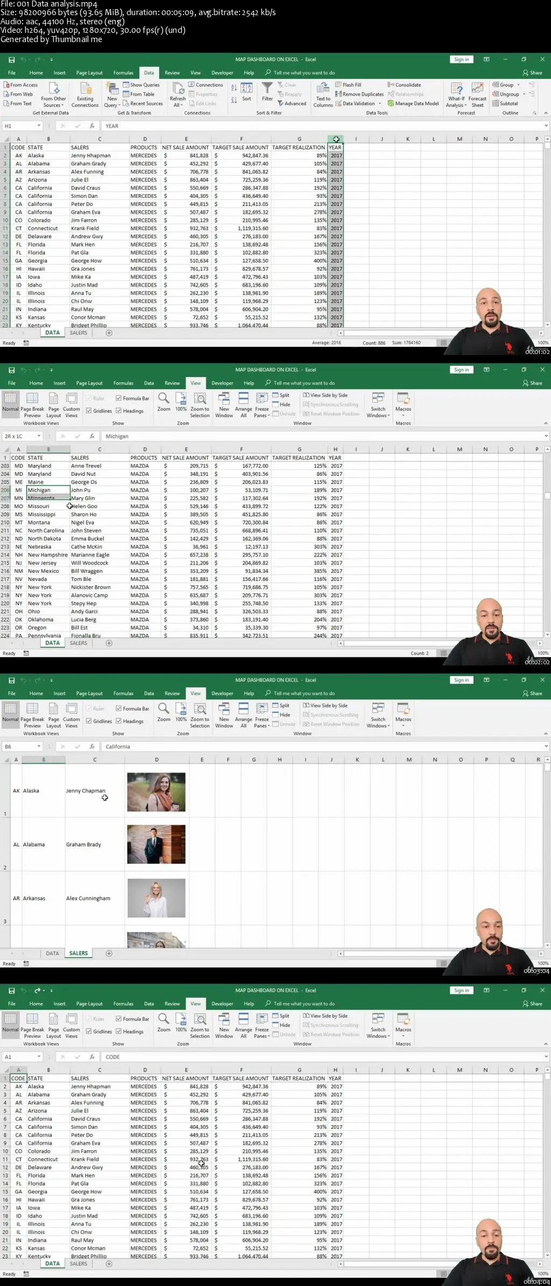Viewport: 551px width, 1286px height.
Task: Click Subtotal in Outline group
Action: click(505, 103)
